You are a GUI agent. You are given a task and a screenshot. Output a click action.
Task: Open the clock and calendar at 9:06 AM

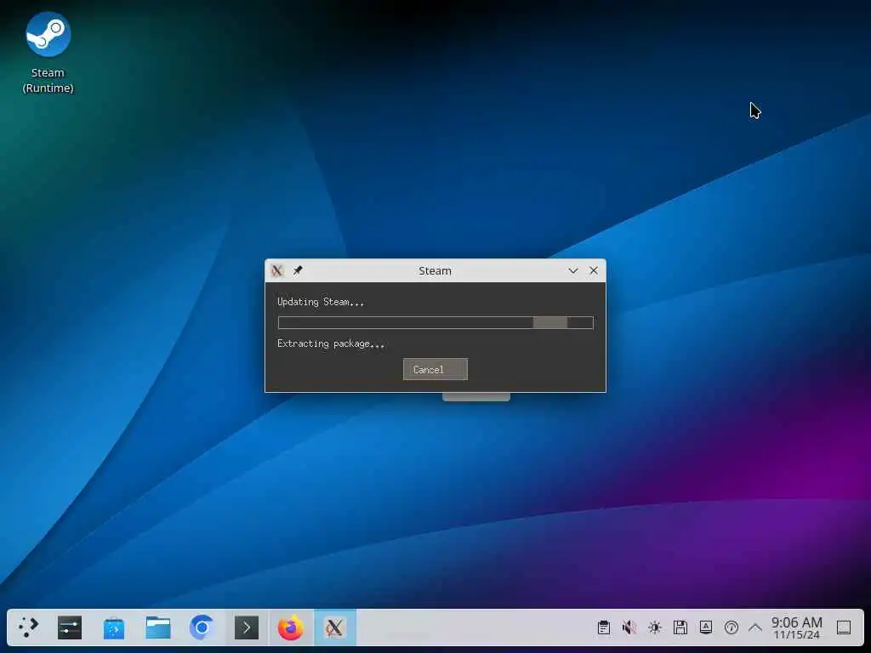(796, 627)
